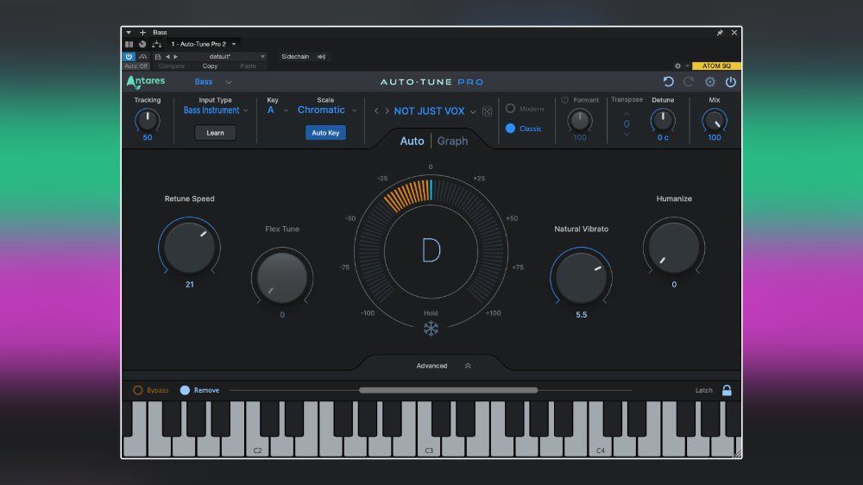Click the Undo icon in Auto-Tune header
This screenshot has height=485, width=863.
[668, 82]
